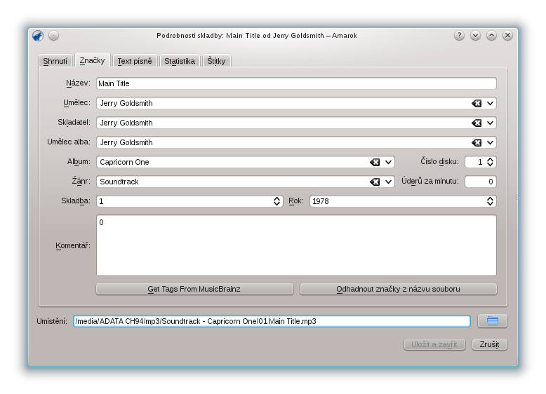Screen dimensions: 546x394
Task: Expand the Album dropdown list
Action: (x=389, y=162)
